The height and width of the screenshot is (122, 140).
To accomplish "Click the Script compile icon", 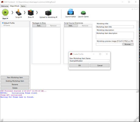I will tap(18, 13).
